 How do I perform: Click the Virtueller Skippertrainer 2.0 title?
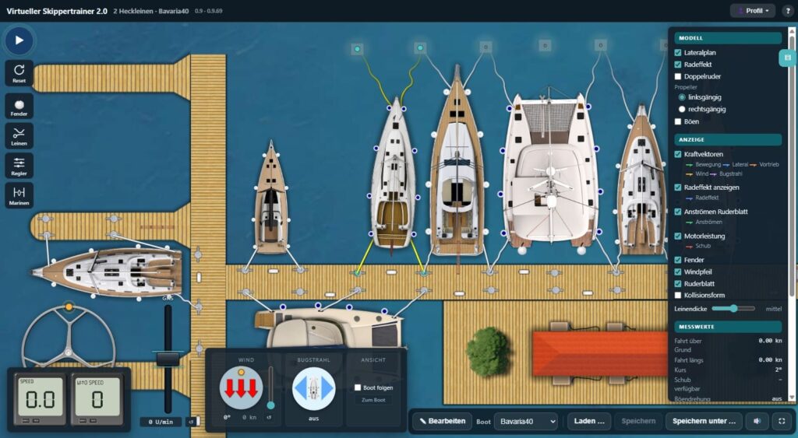[57, 11]
